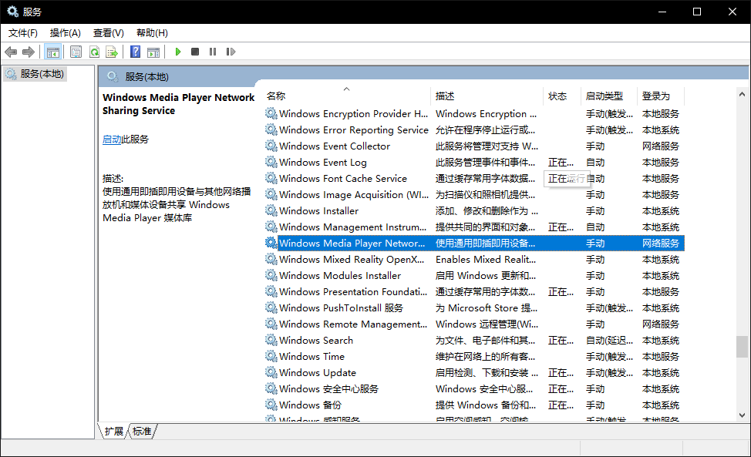
Task: Click gear icon of Windows Error Reporting Service
Action: [x=271, y=129]
